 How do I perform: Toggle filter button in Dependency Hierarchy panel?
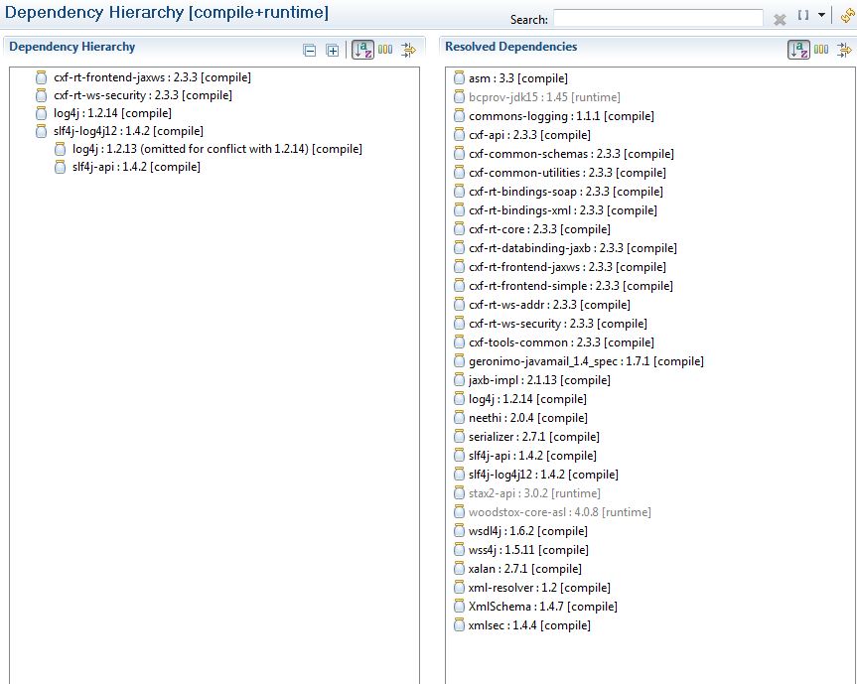(x=408, y=50)
